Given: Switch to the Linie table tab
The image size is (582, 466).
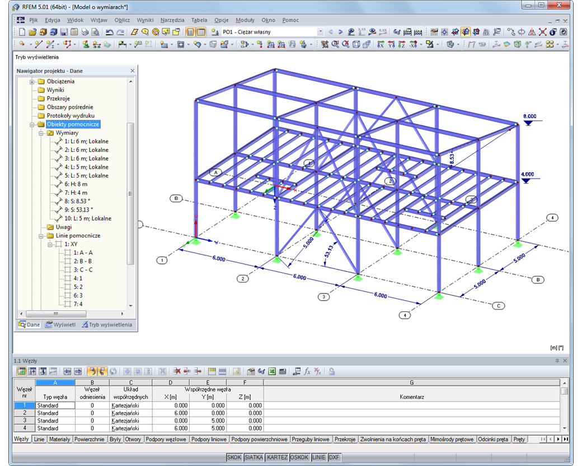Looking at the screenshot, I should click(x=39, y=439).
